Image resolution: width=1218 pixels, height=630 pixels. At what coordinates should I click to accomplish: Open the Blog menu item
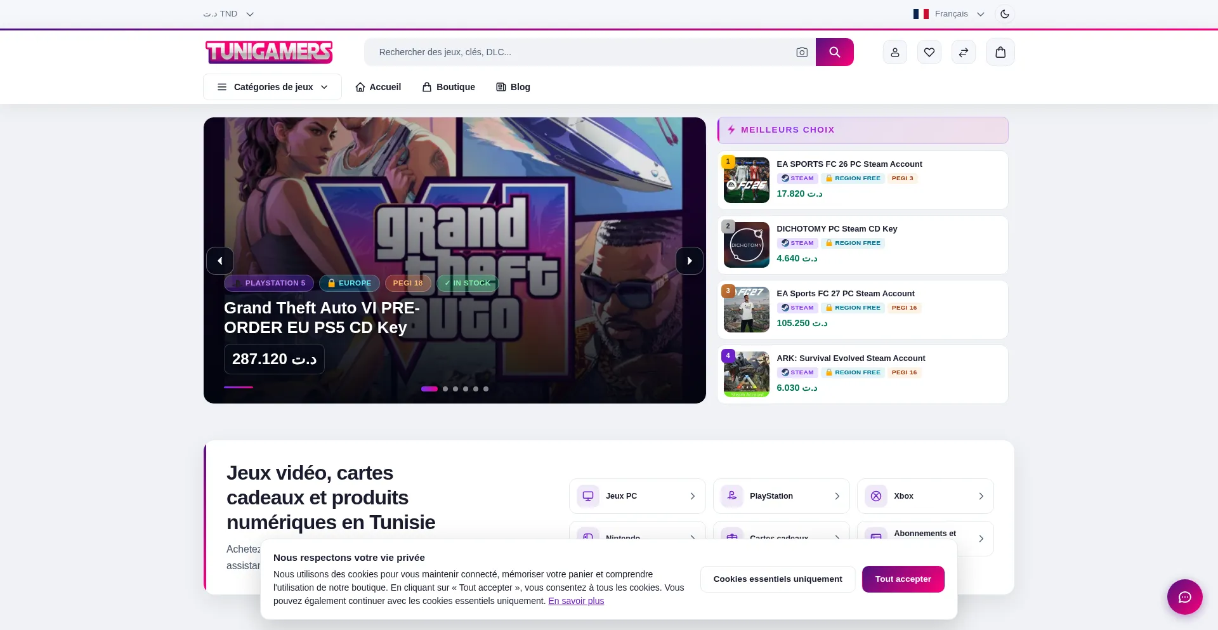[x=513, y=87]
